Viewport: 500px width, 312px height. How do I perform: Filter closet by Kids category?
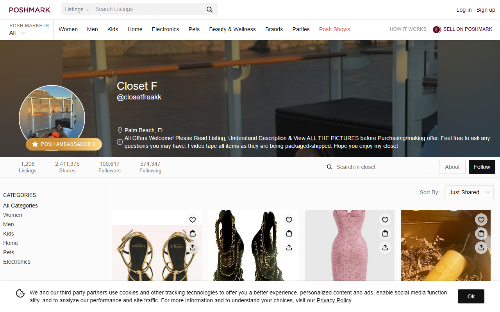click(x=9, y=234)
